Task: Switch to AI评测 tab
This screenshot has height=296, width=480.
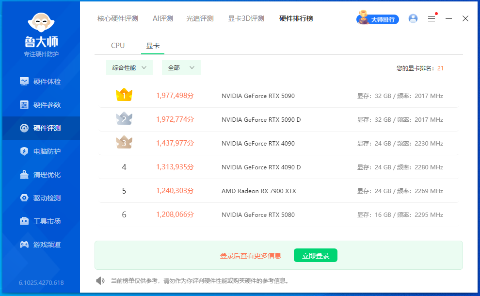Action: click(x=163, y=19)
